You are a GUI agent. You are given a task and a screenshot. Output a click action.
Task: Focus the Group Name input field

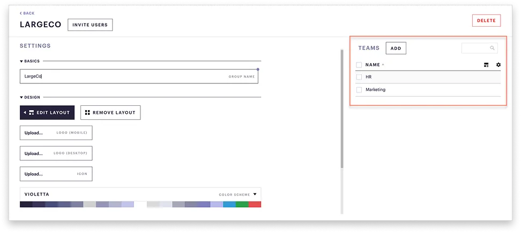pos(139,76)
